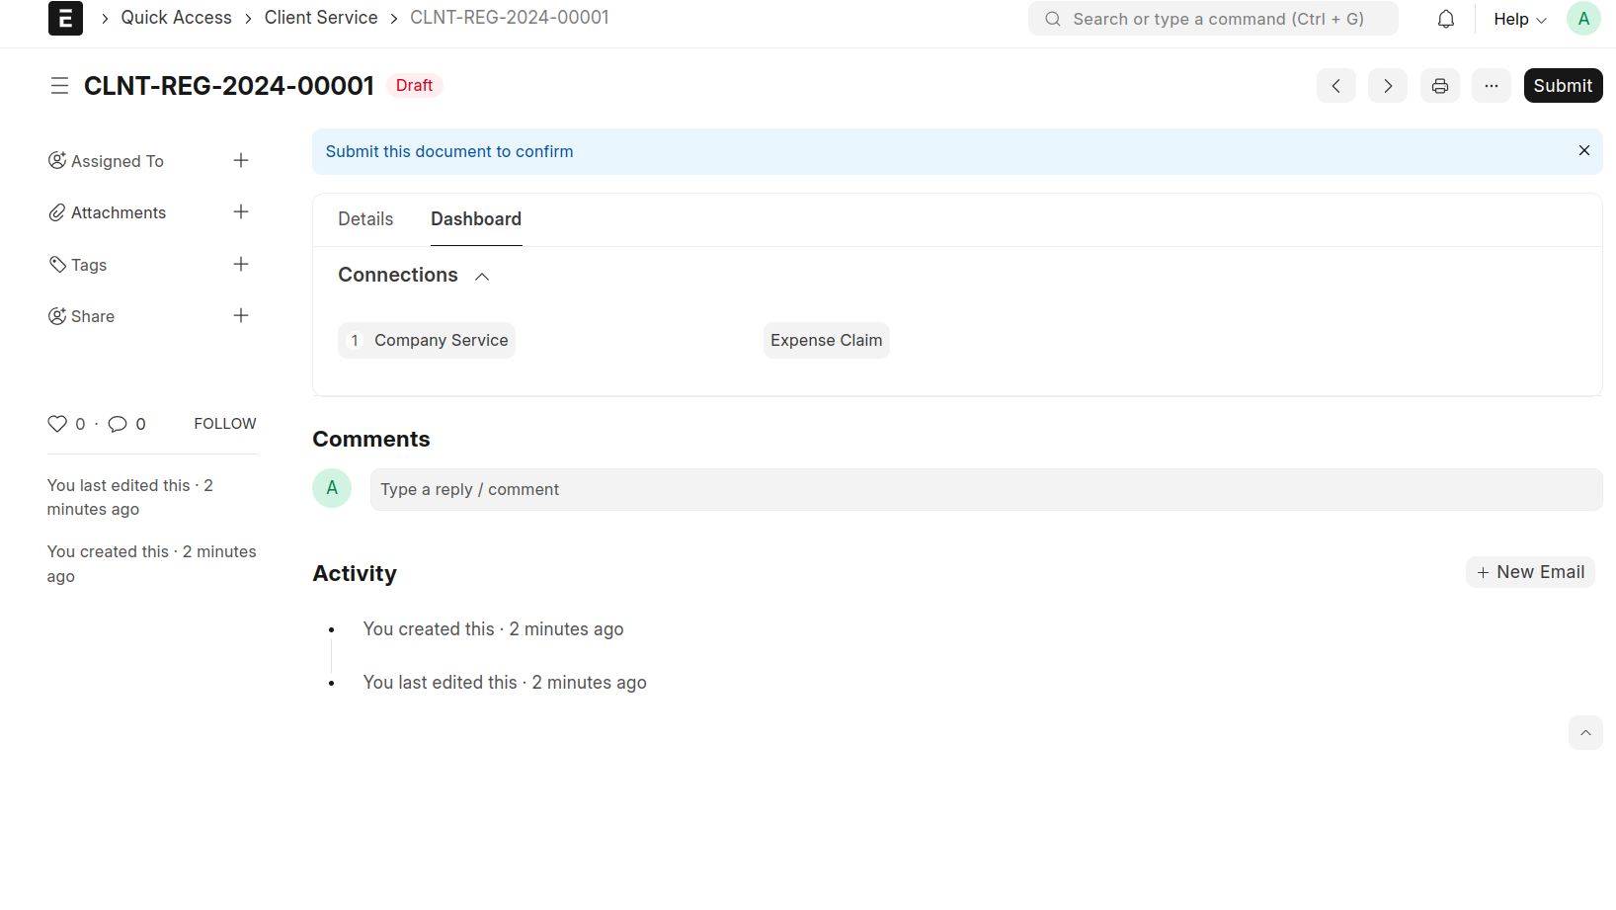Viewport: 1616px width, 910px height.
Task: Toggle sidebar with hamburger icon
Action: click(x=59, y=86)
